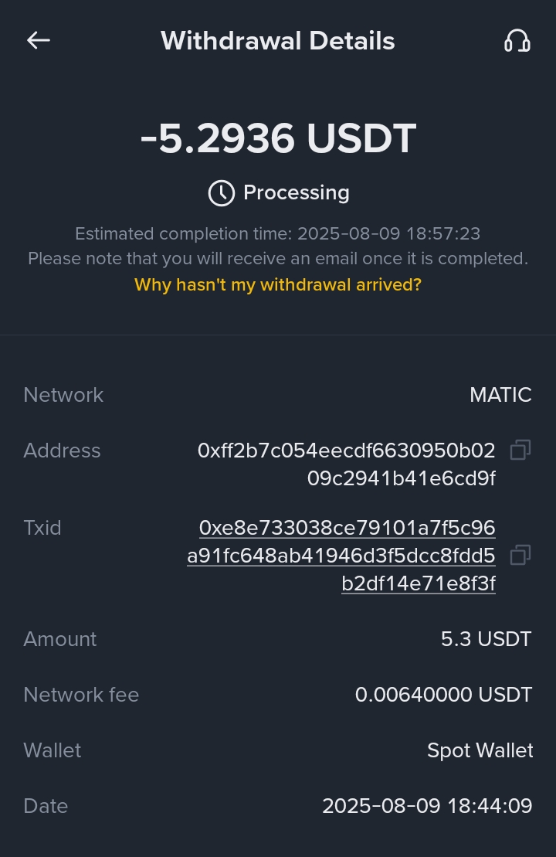Click the Processing status text
Viewport: 556px width, 857px height.
(x=297, y=192)
